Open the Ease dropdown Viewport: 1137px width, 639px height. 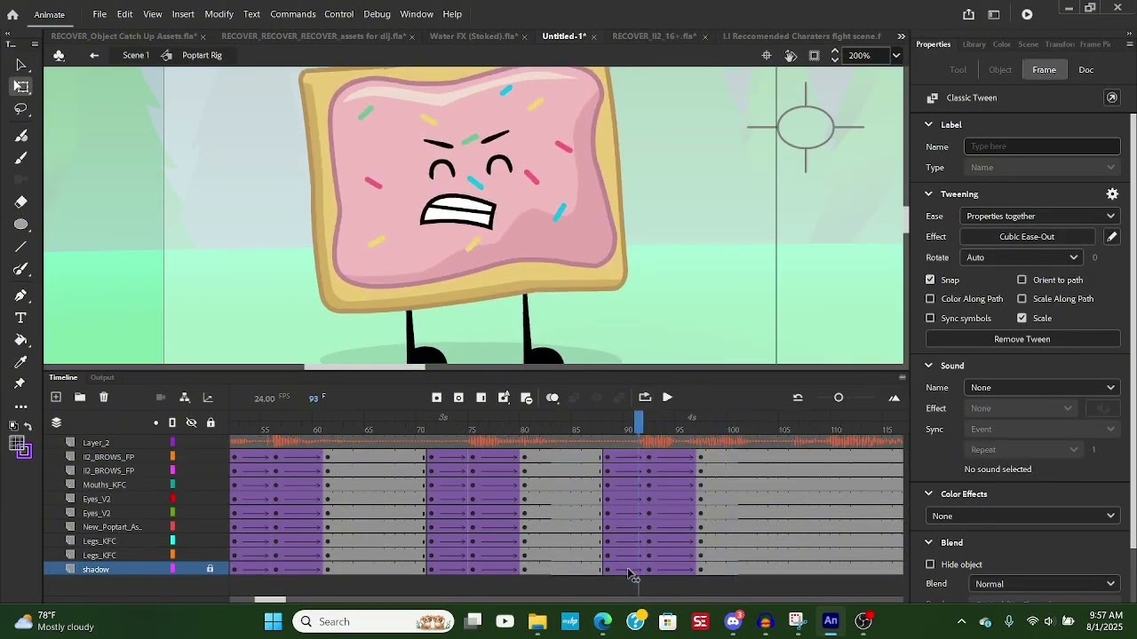coord(1040,216)
